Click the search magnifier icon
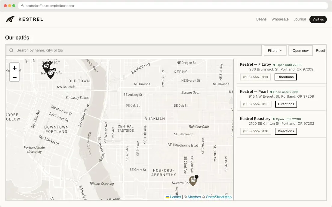 (x=11, y=50)
